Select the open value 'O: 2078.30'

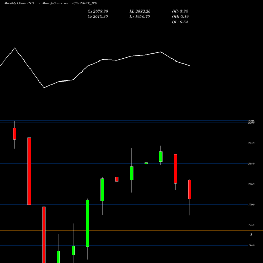pos(98,12)
